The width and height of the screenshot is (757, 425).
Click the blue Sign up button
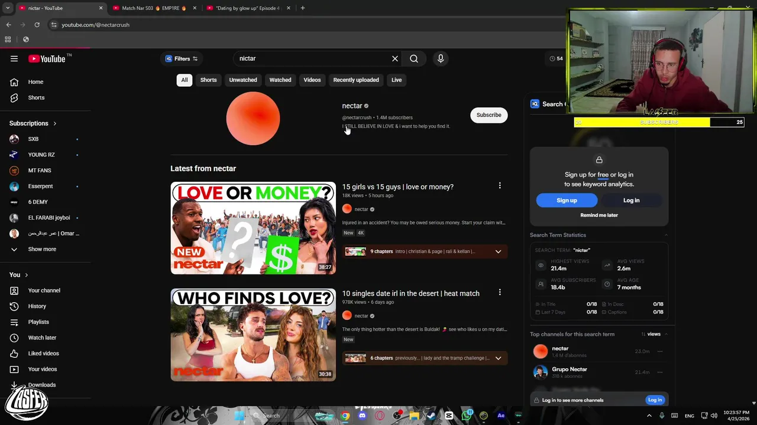567,200
